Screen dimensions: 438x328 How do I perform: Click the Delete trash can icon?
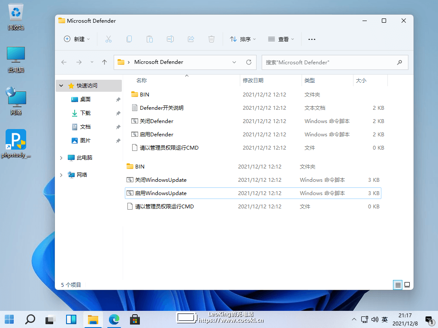[x=211, y=39]
